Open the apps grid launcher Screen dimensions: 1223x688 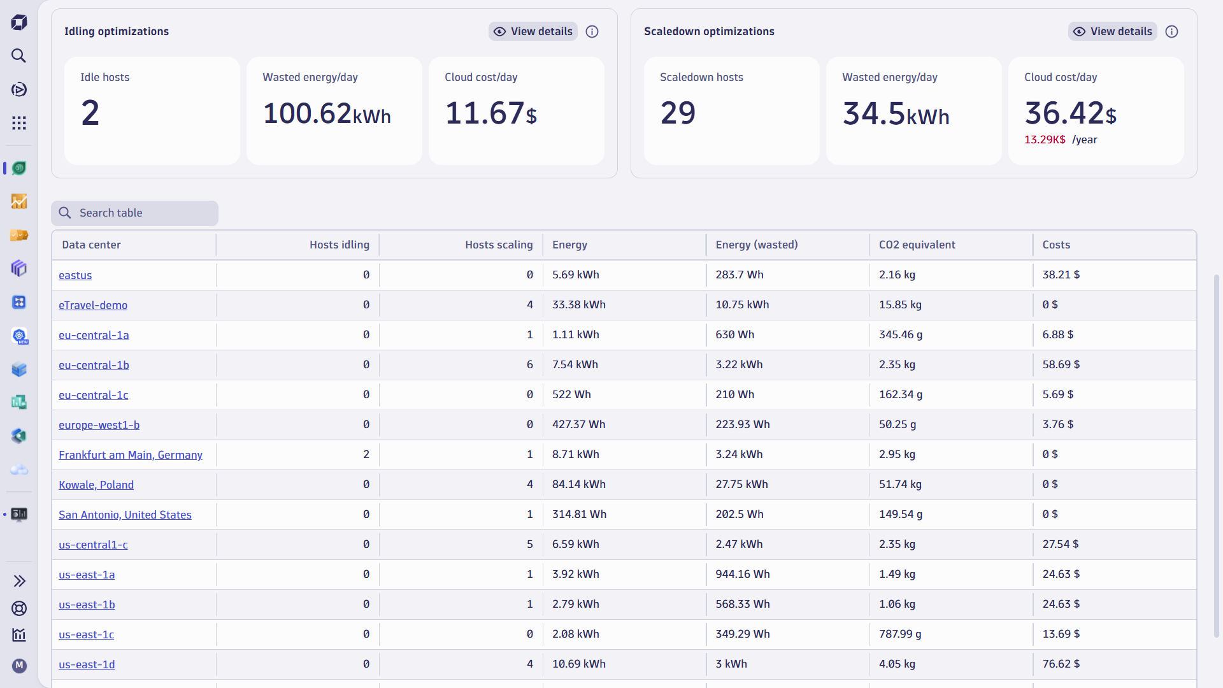[19, 123]
